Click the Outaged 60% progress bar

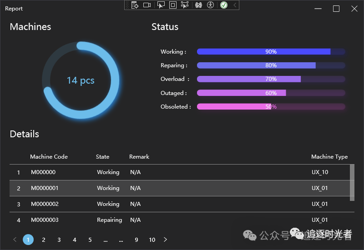tap(271, 93)
